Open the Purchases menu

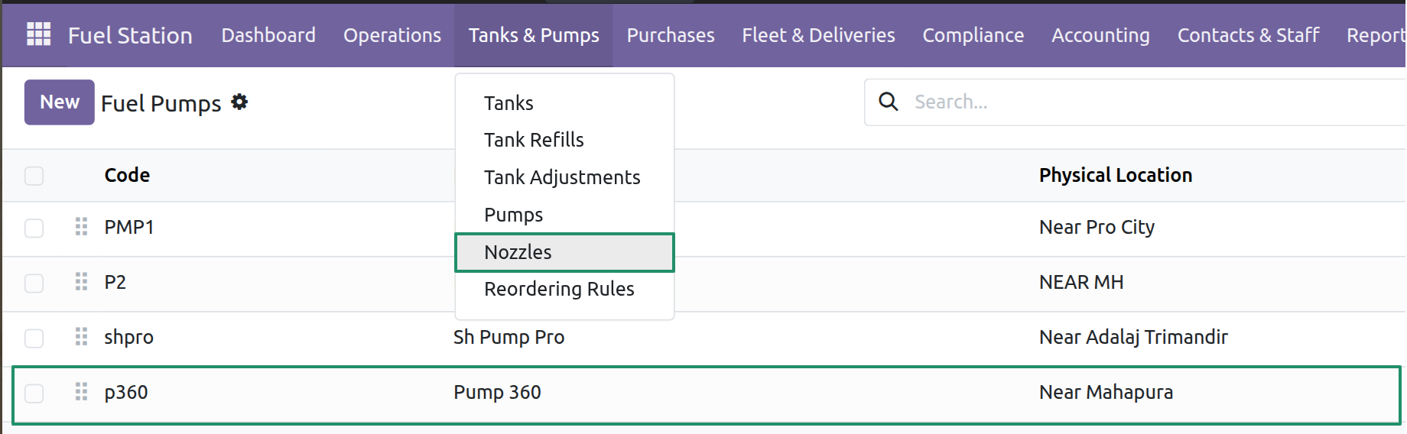(671, 35)
